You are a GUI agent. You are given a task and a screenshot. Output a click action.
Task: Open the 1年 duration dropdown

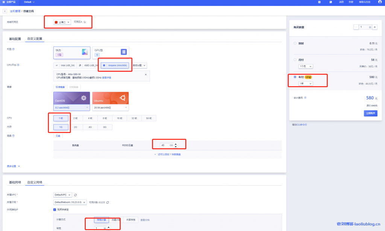[x=305, y=83]
